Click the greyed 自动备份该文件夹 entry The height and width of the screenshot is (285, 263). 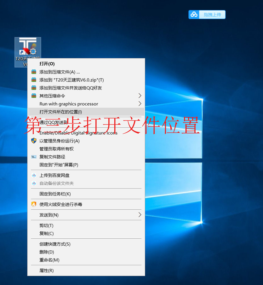pyautogui.click(x=86, y=183)
